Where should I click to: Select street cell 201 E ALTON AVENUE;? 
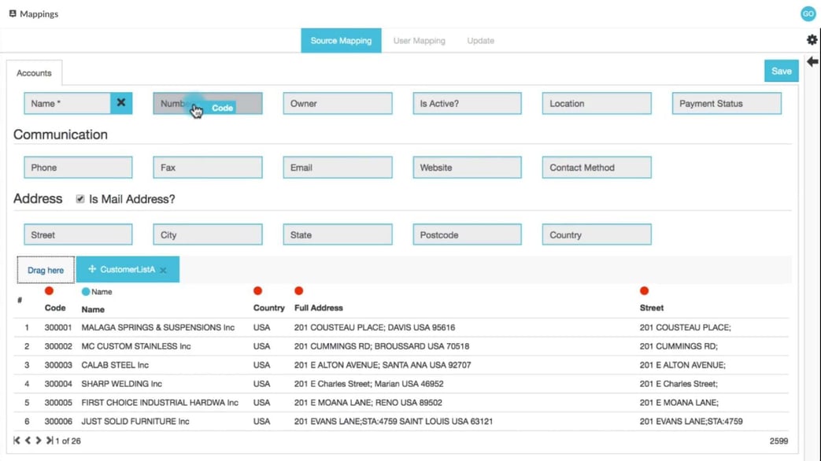coord(682,365)
